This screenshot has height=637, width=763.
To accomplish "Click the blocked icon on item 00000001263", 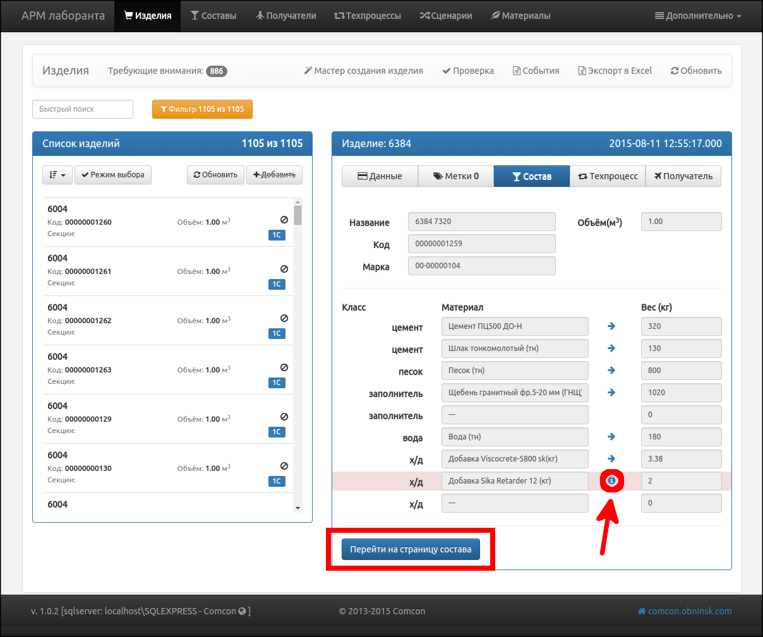I will pos(284,367).
